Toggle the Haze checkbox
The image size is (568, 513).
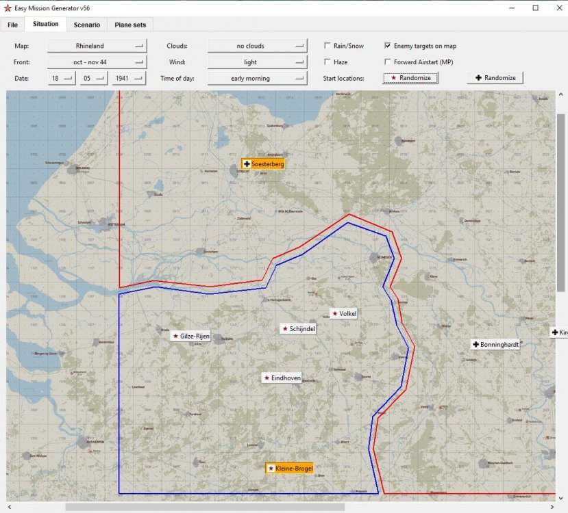328,62
